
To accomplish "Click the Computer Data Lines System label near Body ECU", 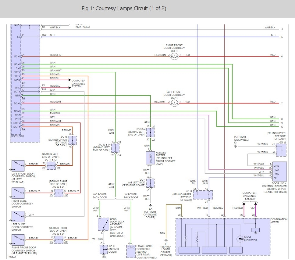I will (x=78, y=84).
